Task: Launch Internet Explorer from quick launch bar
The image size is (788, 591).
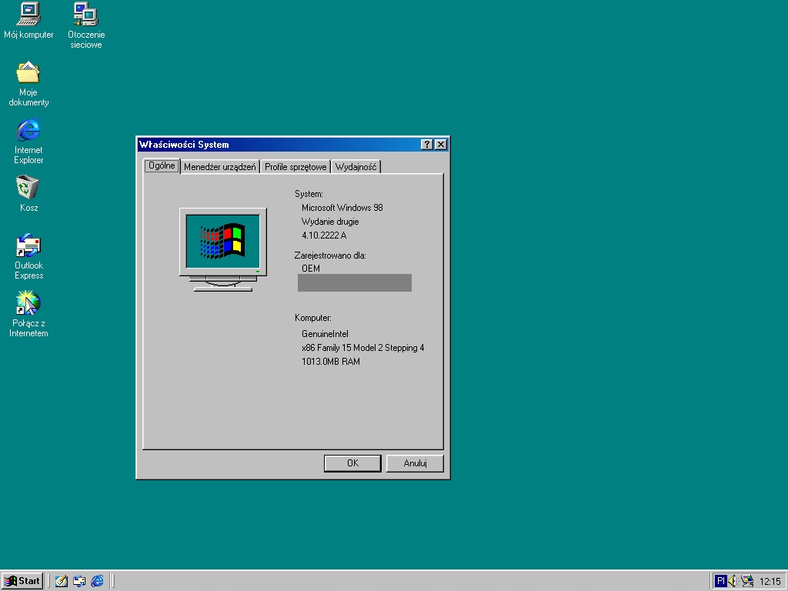Action: click(97, 581)
